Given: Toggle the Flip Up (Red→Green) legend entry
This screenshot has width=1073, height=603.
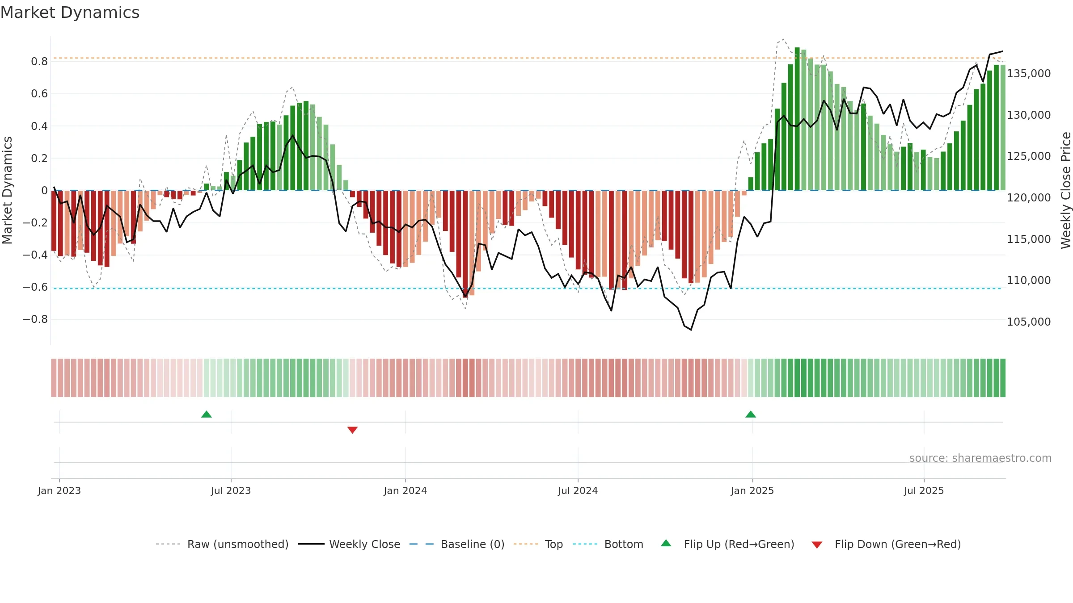Looking at the screenshot, I should (x=727, y=544).
